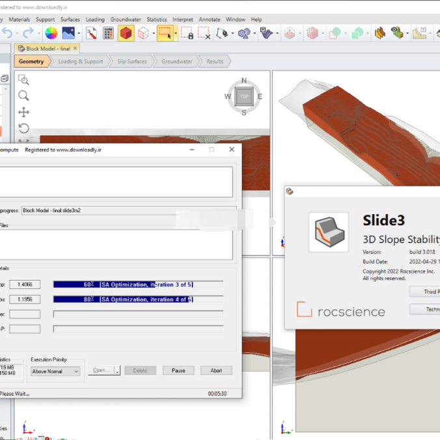Click the E compass direction on view cube

pos(260,96)
